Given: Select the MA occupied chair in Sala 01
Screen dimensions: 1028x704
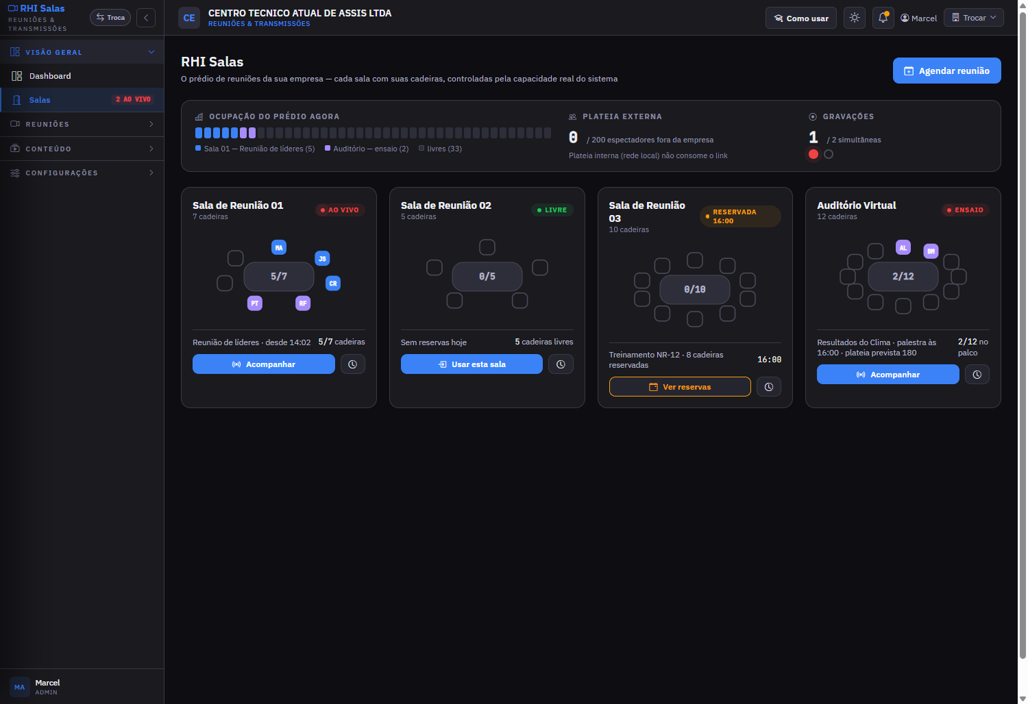Looking at the screenshot, I should coord(279,248).
